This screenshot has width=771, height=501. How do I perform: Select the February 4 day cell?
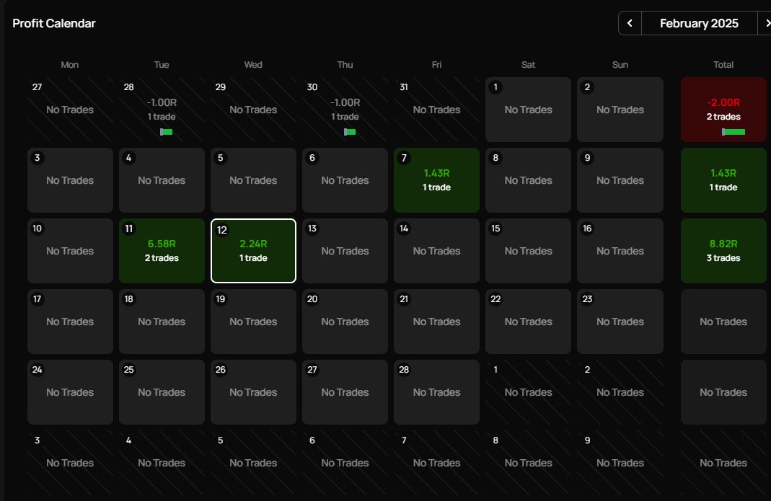pos(162,180)
